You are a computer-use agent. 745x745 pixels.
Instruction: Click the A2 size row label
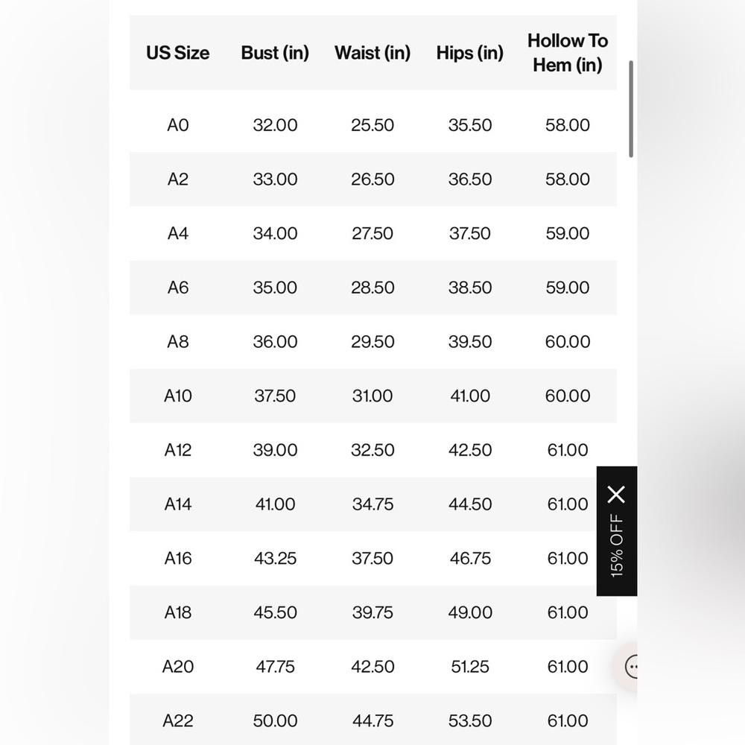178,179
